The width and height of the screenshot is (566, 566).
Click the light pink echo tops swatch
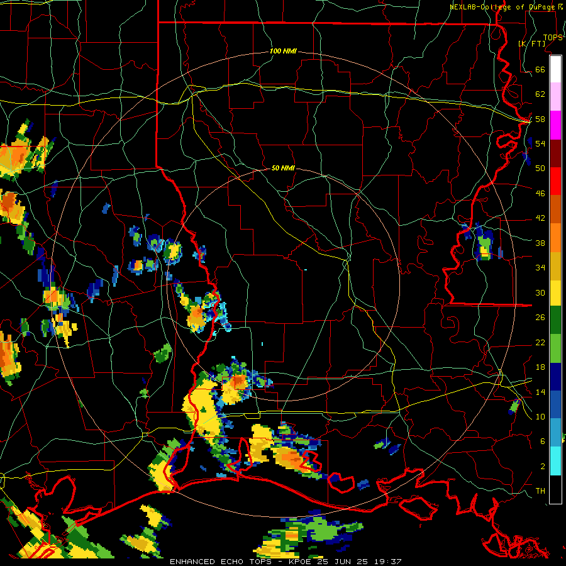pos(555,96)
